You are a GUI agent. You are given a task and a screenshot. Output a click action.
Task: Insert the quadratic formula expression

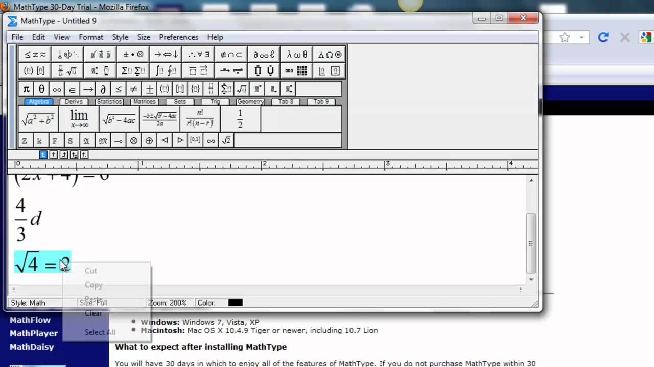(x=159, y=119)
